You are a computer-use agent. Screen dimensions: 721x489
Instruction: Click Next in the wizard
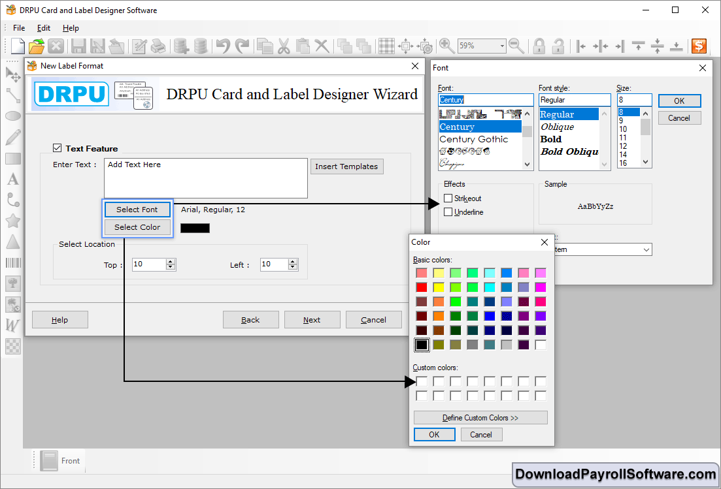(x=312, y=319)
